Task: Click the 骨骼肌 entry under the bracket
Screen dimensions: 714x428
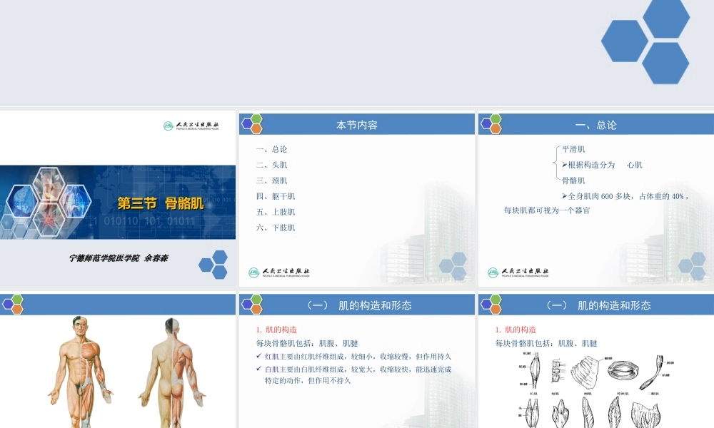Action: pyautogui.click(x=573, y=180)
